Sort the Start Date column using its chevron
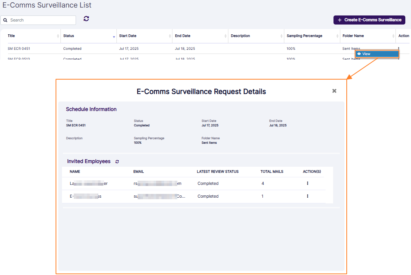The height and width of the screenshot is (275, 411). pyautogui.click(x=169, y=35)
